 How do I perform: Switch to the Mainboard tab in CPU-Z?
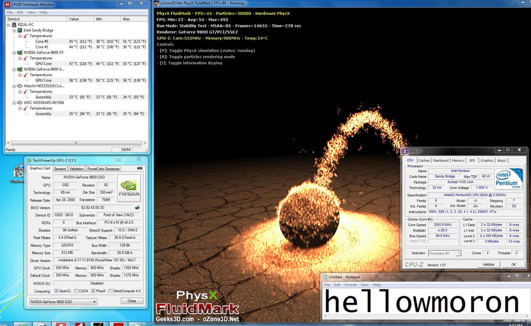click(x=441, y=161)
